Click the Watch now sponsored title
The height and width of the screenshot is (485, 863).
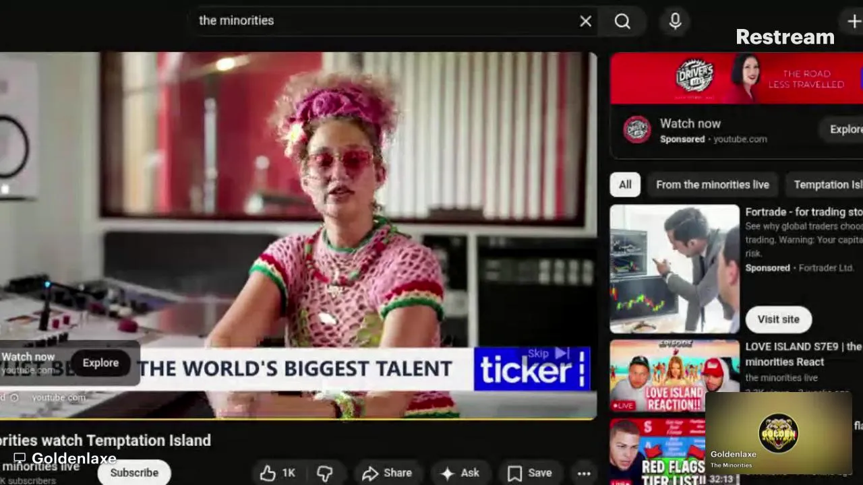tap(690, 123)
